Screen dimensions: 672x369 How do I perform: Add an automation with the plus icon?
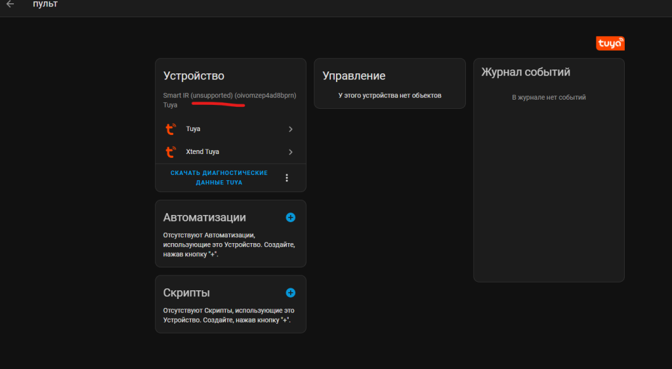[x=291, y=217]
